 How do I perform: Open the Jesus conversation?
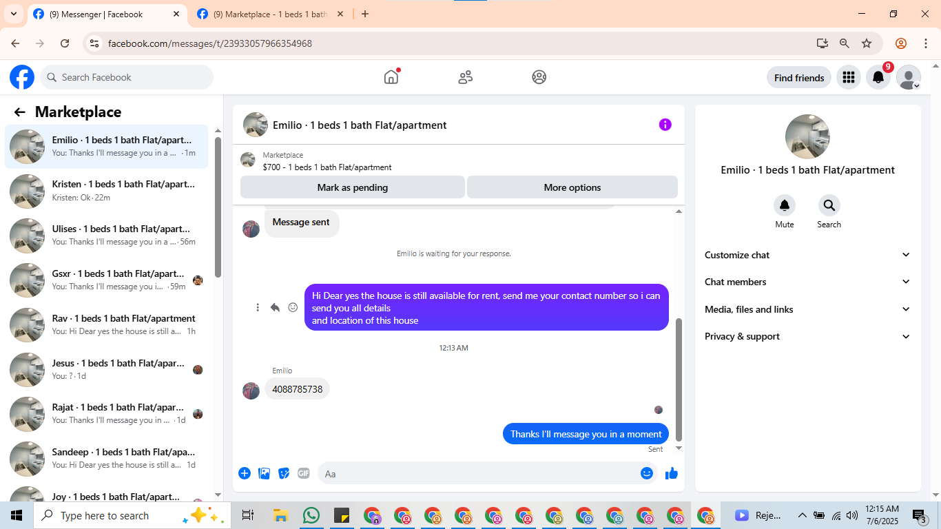(107, 369)
